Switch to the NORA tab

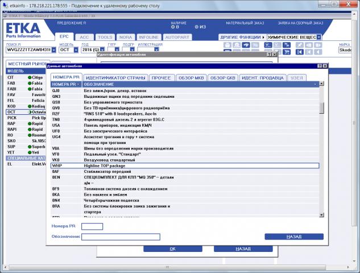coord(126,37)
